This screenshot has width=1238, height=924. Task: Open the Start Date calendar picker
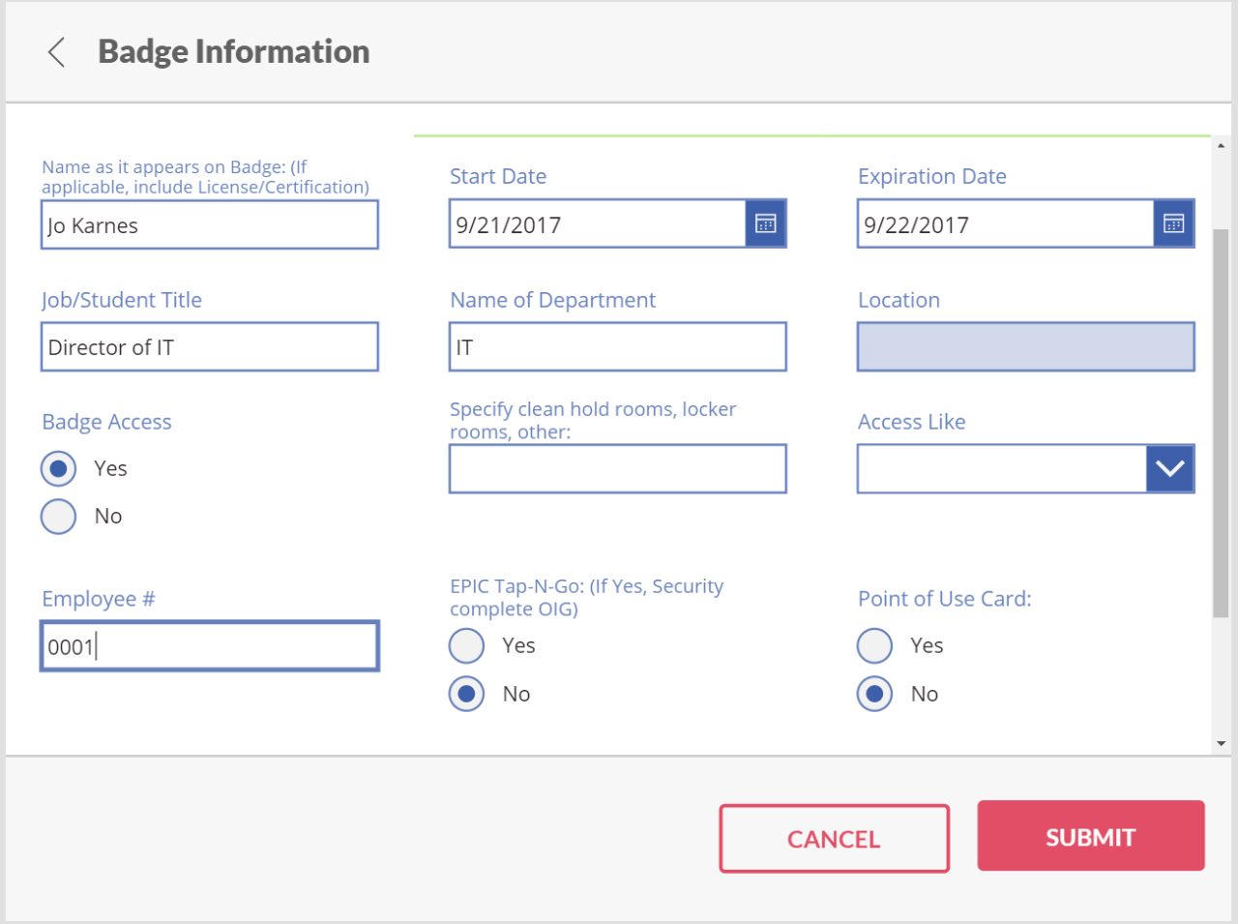[765, 224]
